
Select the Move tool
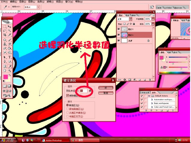click(x=10, y=27)
